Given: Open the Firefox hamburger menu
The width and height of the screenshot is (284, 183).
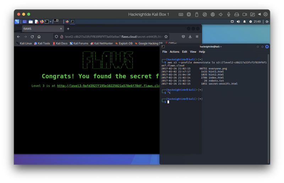Looking at the screenshot, I should pyautogui.click(x=197, y=37).
